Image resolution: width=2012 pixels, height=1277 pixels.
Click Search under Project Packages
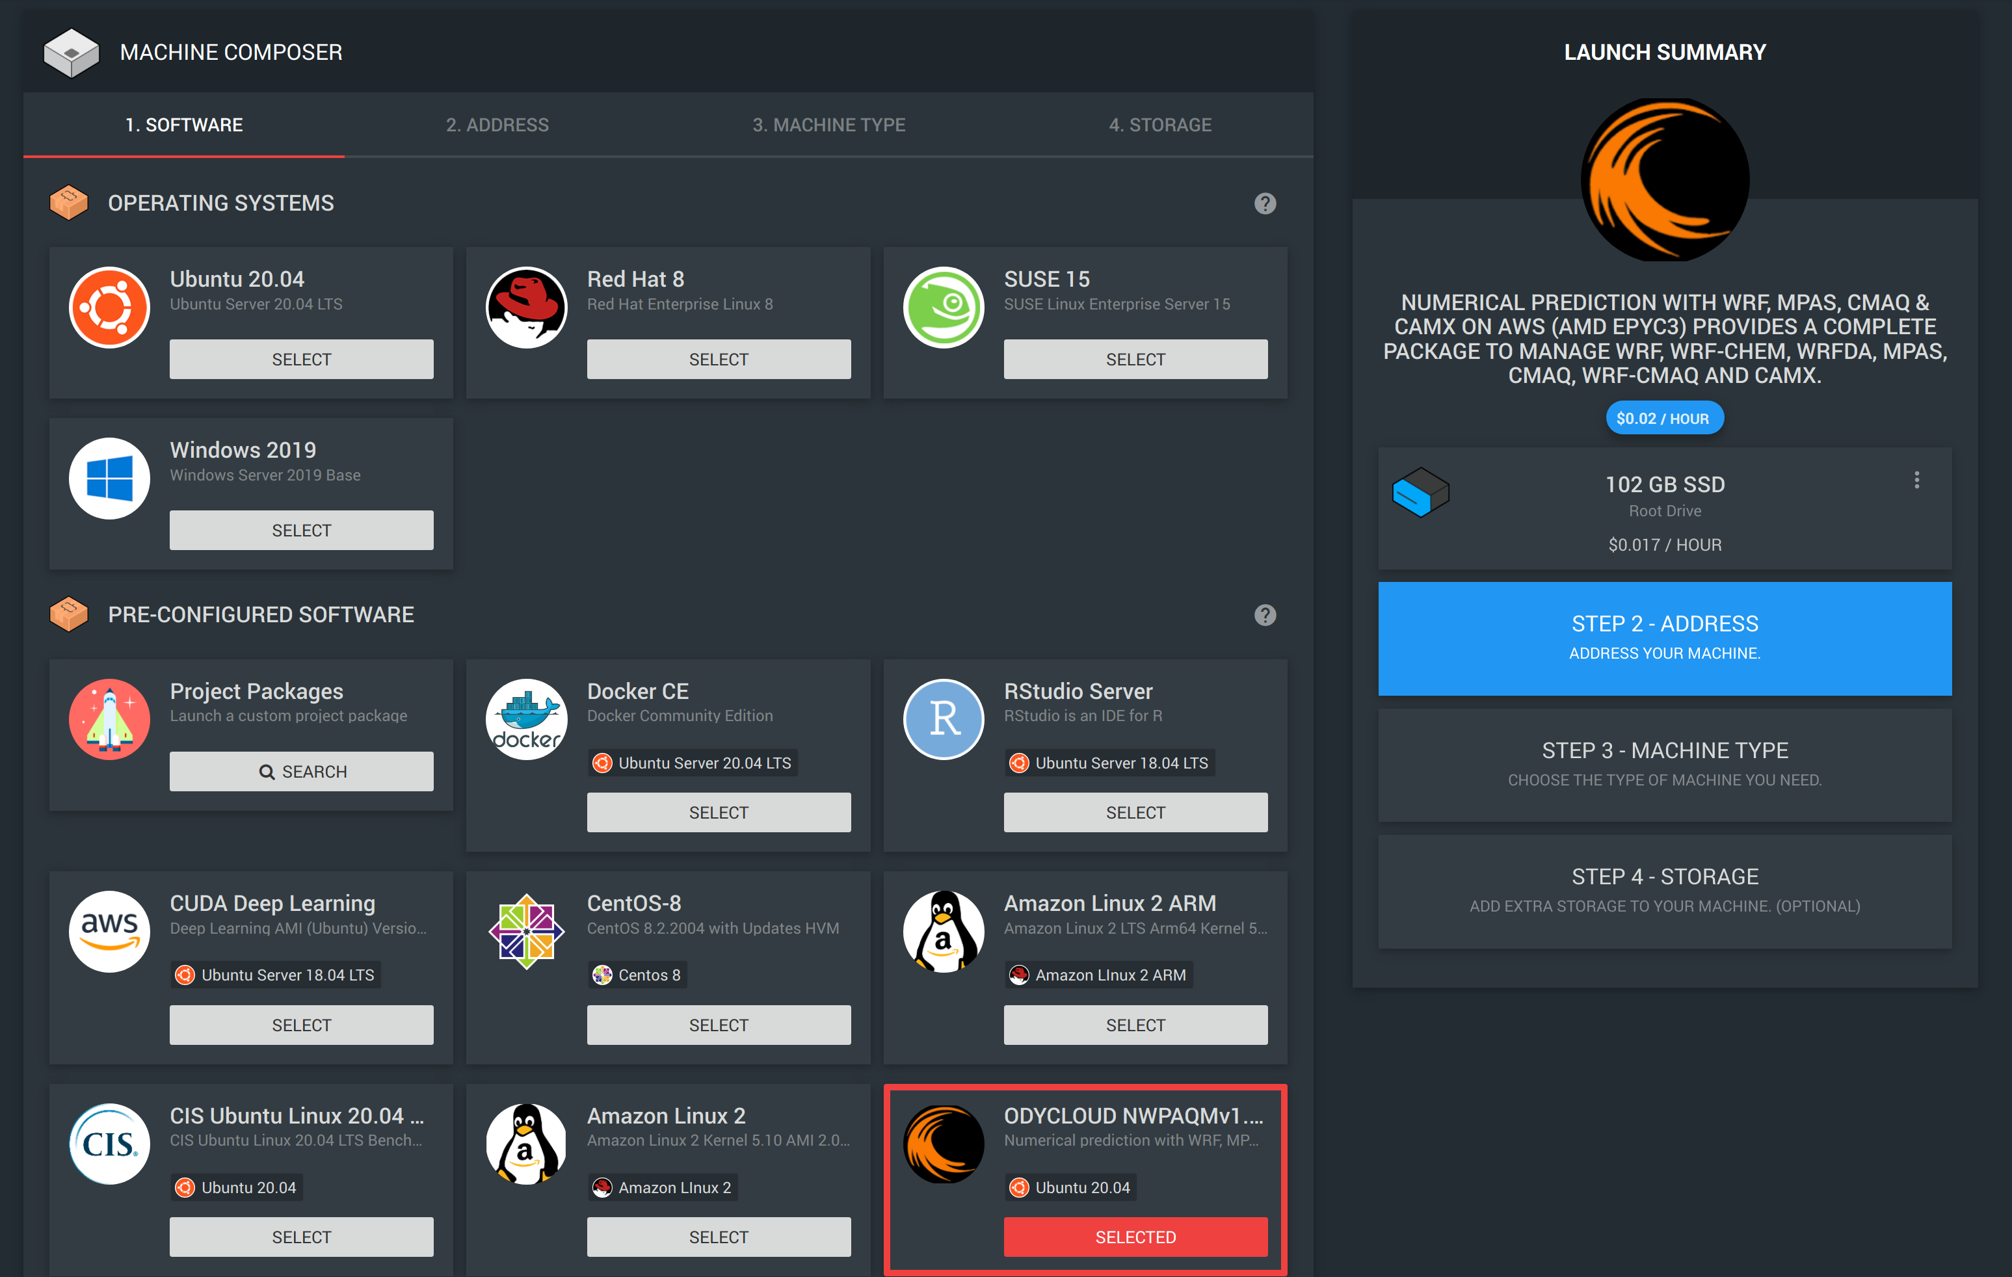302,772
